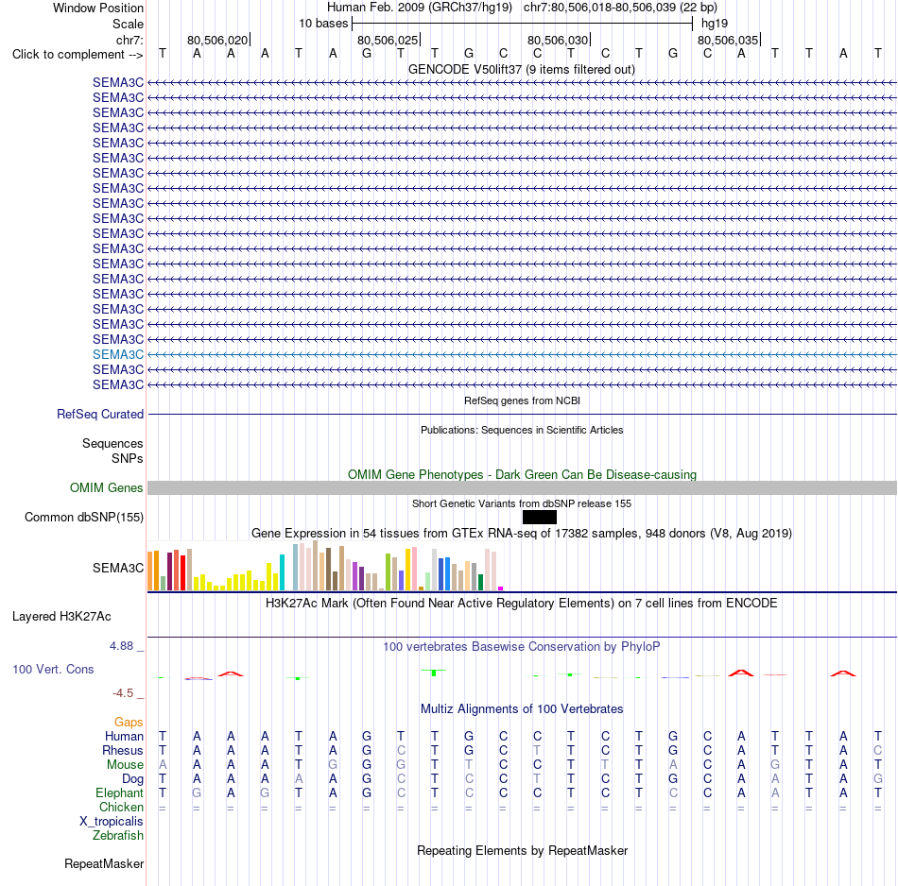Select the Elephant alignment row label
This screenshot has height=886, width=898.
(120, 792)
